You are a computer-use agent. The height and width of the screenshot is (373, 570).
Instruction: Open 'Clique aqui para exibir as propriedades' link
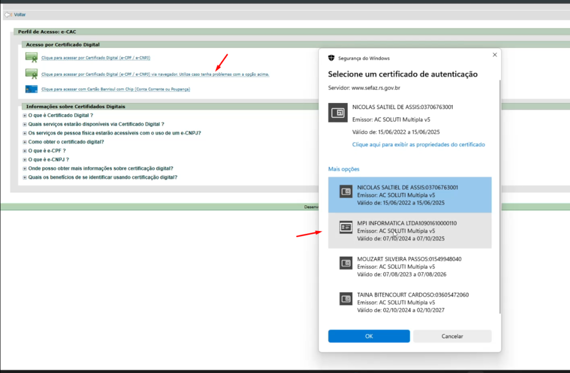click(418, 145)
